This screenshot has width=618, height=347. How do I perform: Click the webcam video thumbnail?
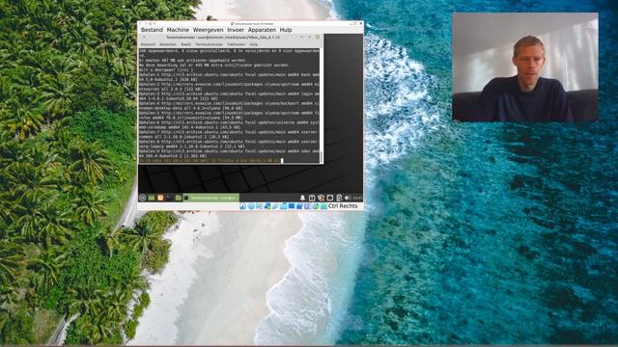click(x=525, y=67)
